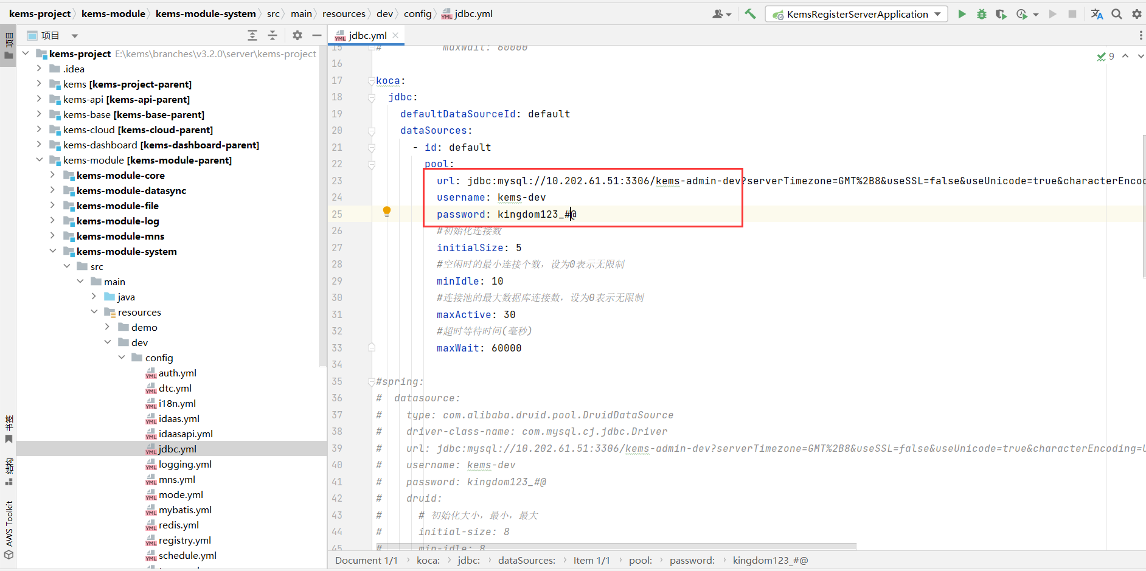Expand the java folder
This screenshot has width=1146, height=571.
(94, 297)
